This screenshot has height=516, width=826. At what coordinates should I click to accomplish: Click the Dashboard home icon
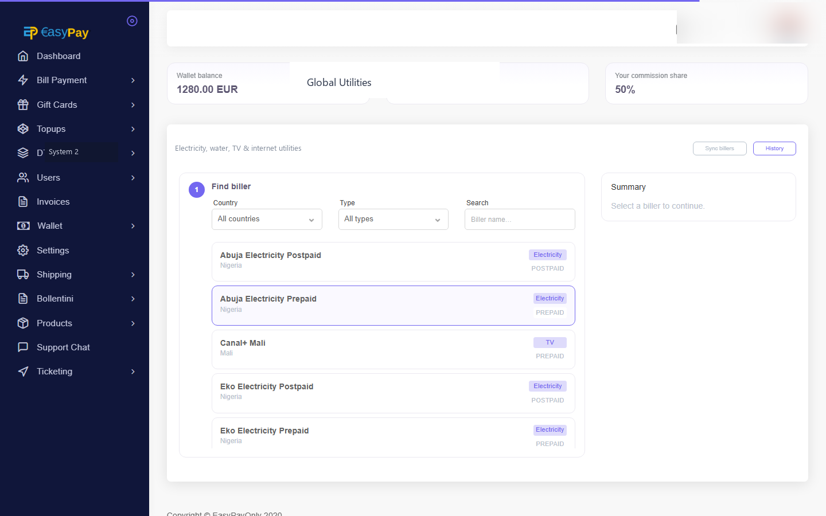tap(23, 56)
